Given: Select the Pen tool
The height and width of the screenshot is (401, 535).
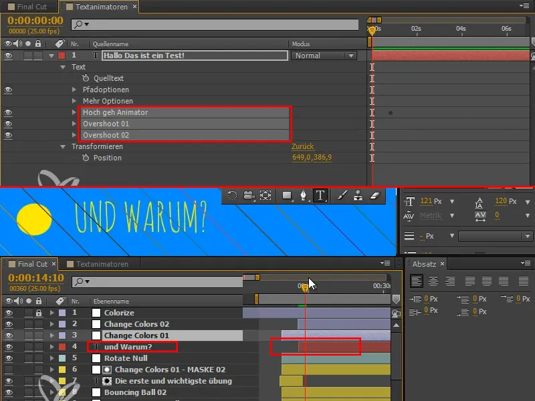Looking at the screenshot, I should pos(304,195).
